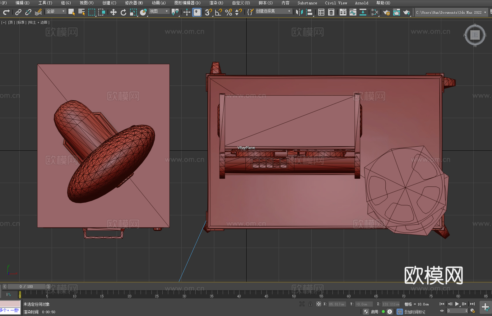Toggle Keyboard Shortcut Override button
Image resolution: width=492 pixels, height=316 pixels.
point(197,12)
